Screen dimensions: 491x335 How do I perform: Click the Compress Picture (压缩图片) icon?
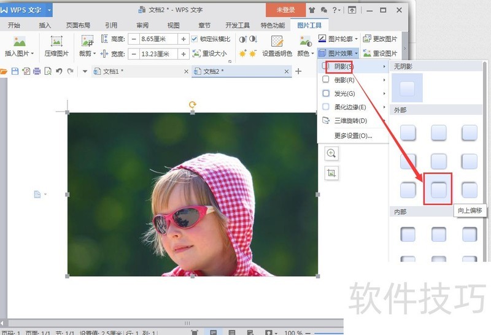tap(56, 42)
